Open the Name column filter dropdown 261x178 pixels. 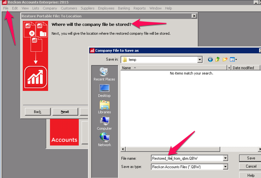pos(229,68)
